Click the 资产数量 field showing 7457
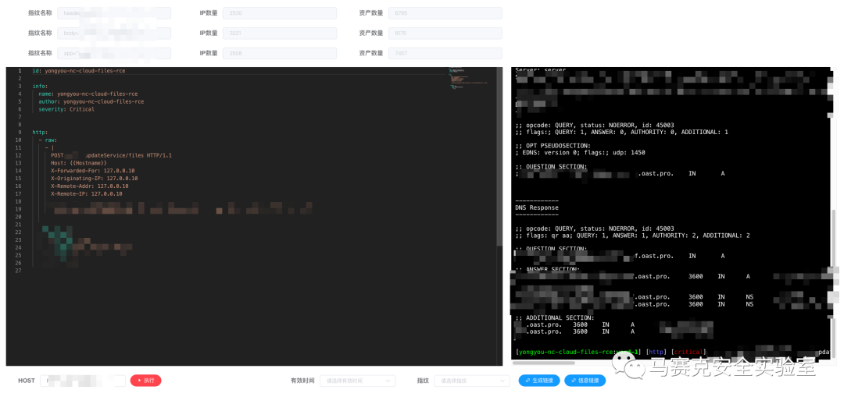 pos(445,53)
